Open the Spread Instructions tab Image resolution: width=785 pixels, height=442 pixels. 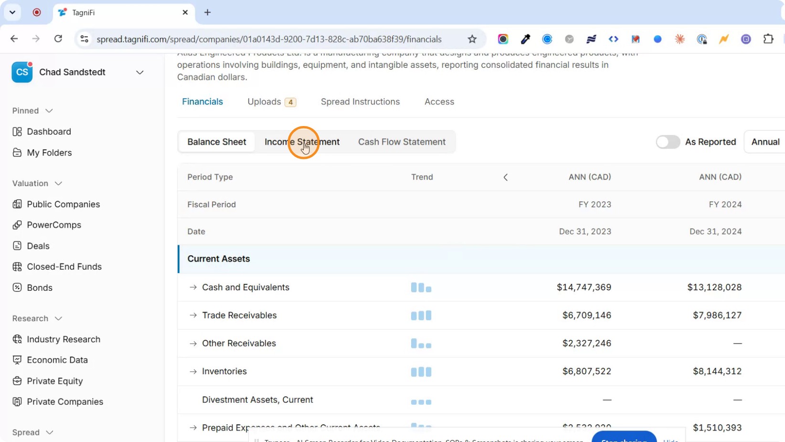click(x=360, y=102)
